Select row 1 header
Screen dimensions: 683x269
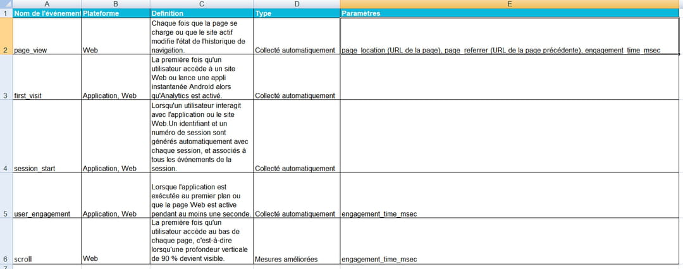pos(6,13)
